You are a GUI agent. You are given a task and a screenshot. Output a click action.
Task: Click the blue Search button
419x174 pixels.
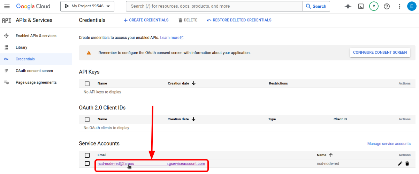click(317, 6)
